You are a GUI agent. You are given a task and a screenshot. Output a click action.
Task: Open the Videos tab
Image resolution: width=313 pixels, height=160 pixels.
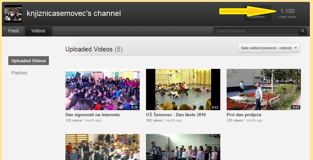(x=38, y=31)
